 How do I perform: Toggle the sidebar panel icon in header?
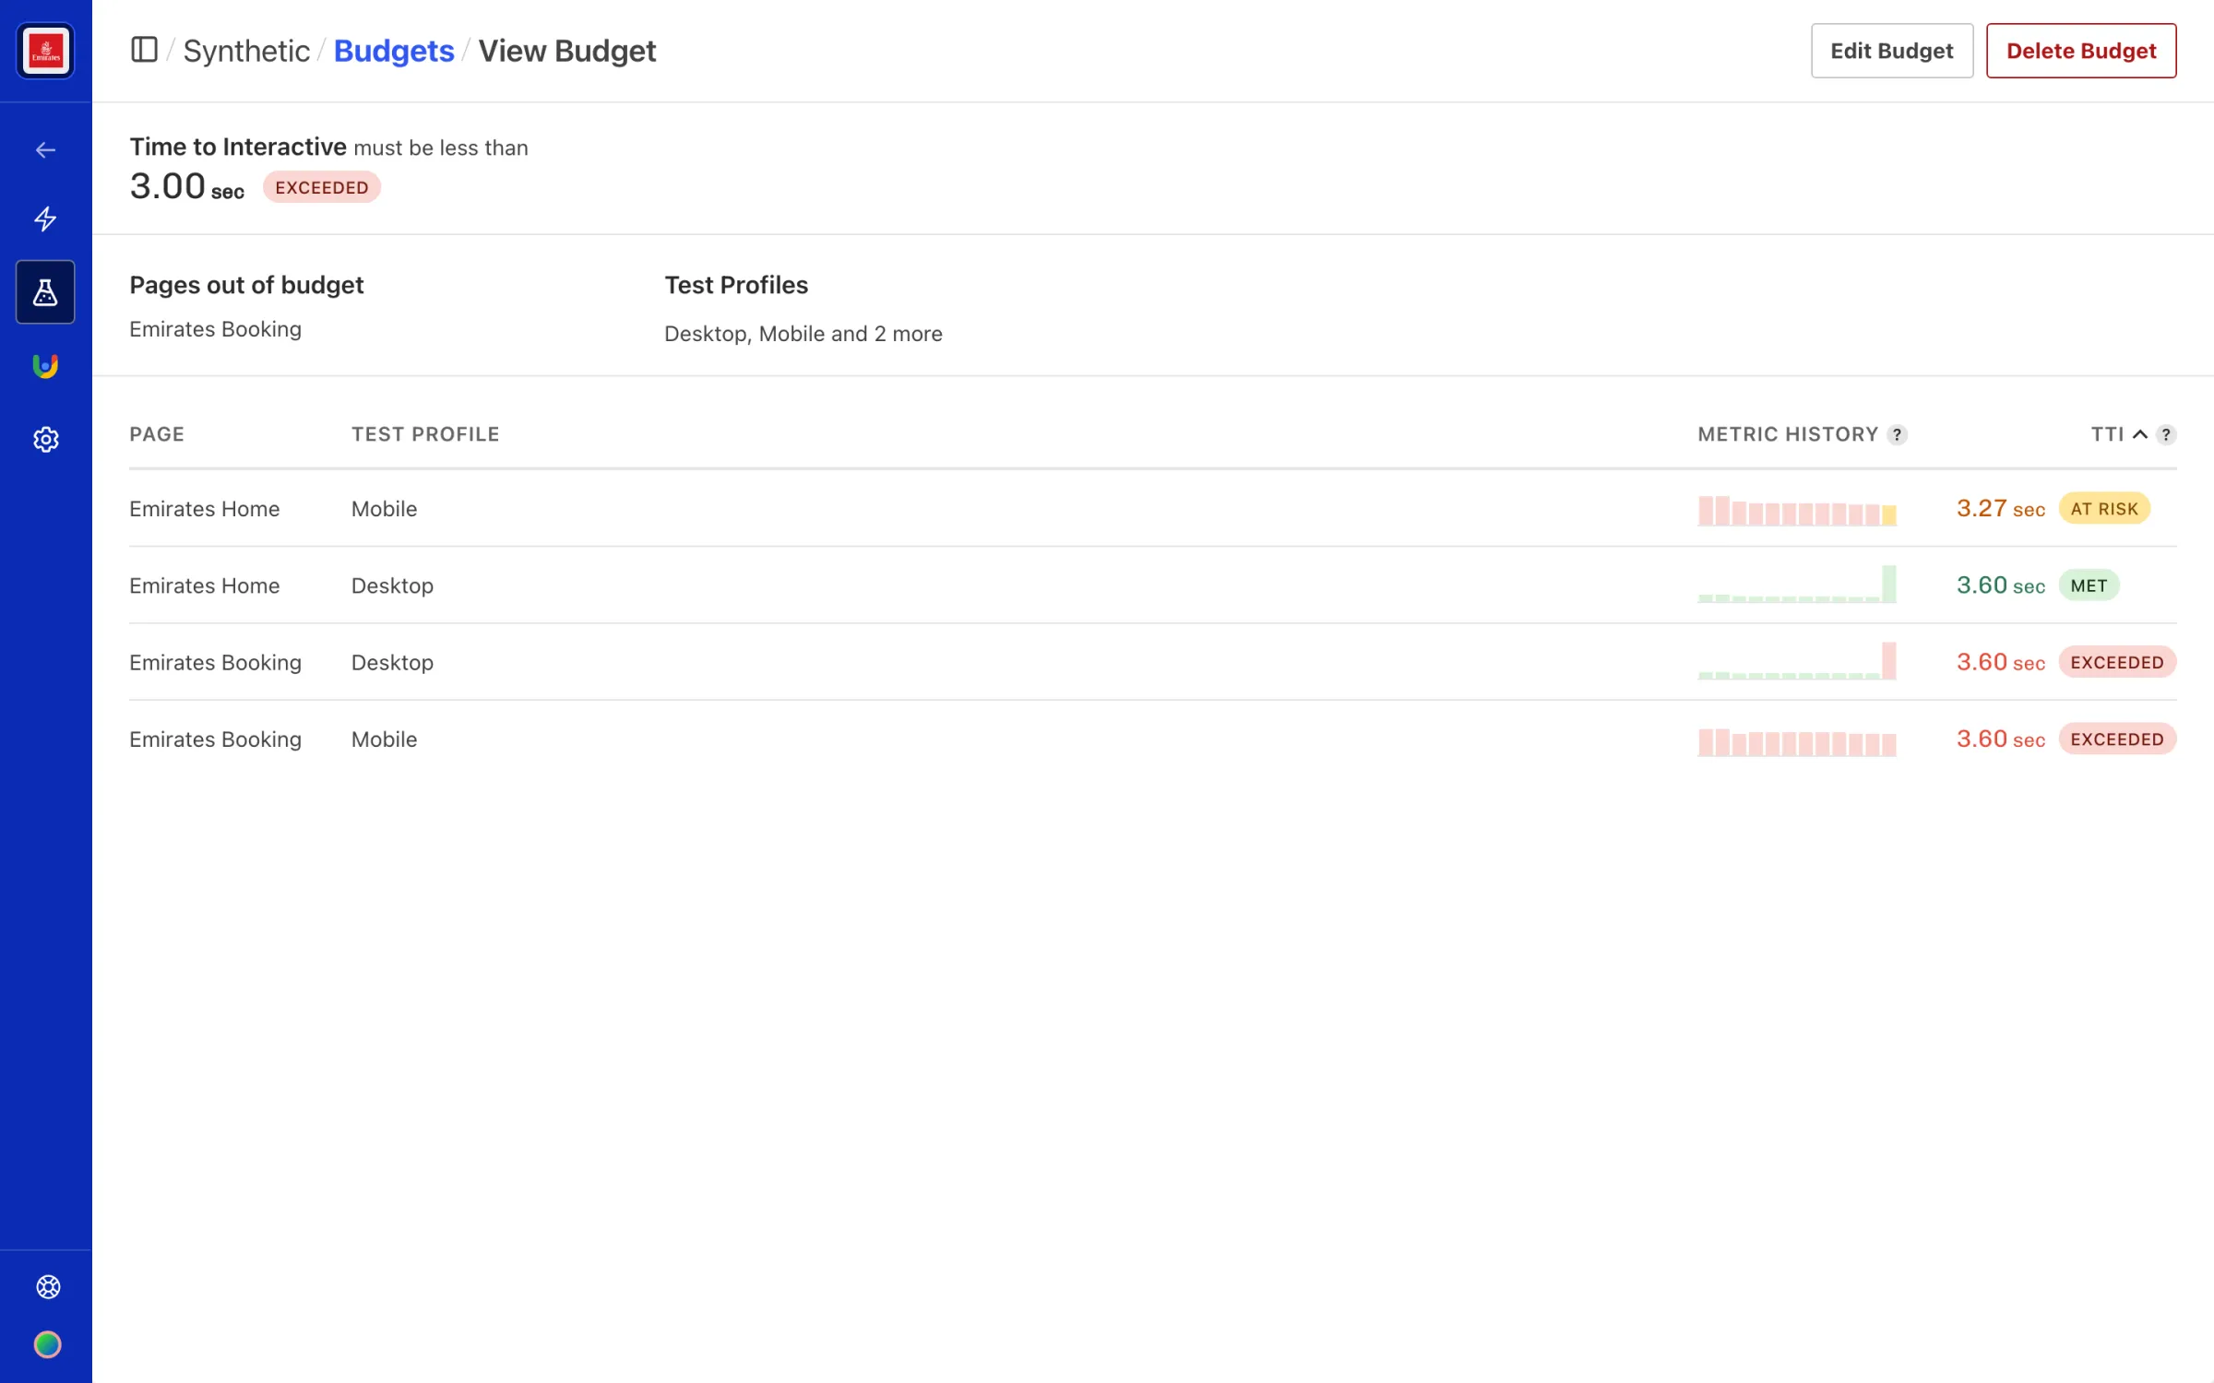click(x=144, y=50)
